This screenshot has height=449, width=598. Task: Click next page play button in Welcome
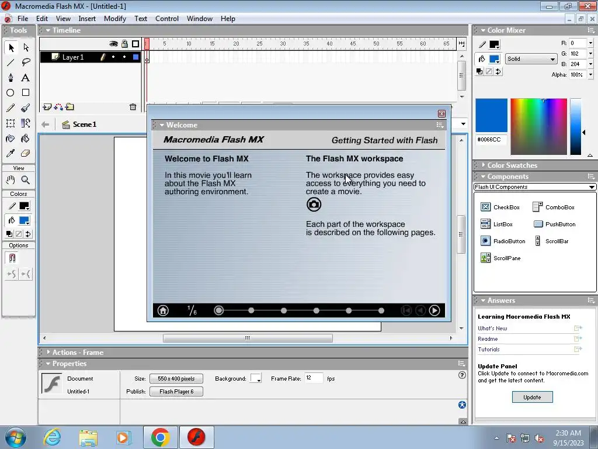(x=434, y=311)
